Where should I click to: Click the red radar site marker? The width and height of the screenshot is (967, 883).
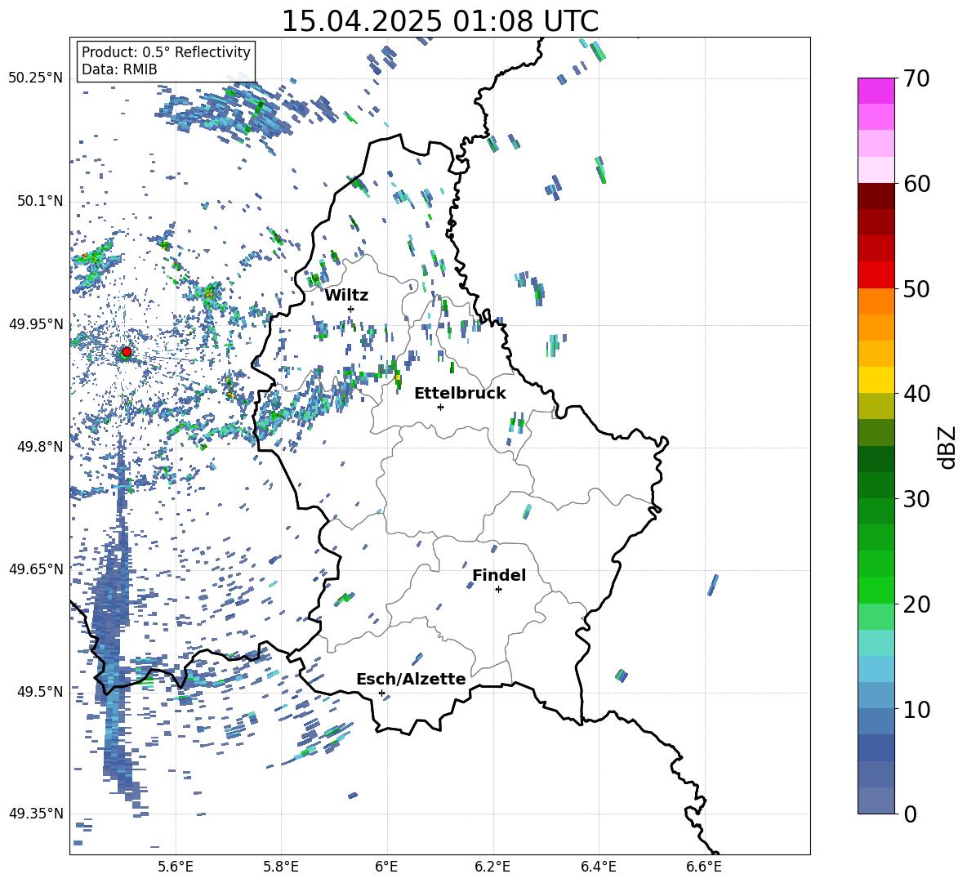point(127,351)
